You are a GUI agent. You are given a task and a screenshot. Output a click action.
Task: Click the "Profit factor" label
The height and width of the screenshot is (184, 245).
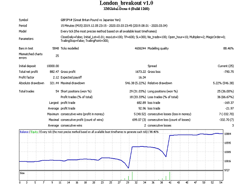pyautogui.click(x=26, y=77)
